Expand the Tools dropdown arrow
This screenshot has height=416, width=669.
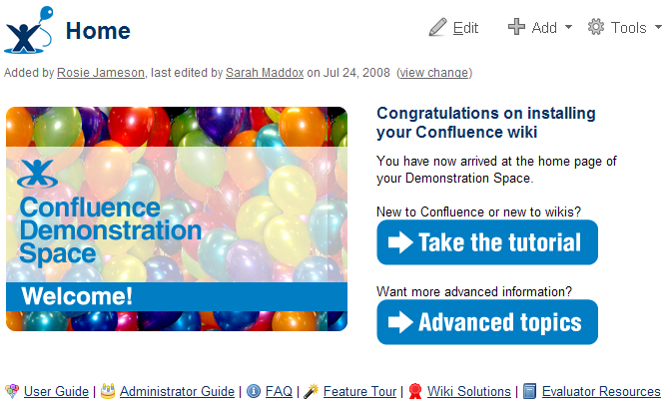point(656,28)
